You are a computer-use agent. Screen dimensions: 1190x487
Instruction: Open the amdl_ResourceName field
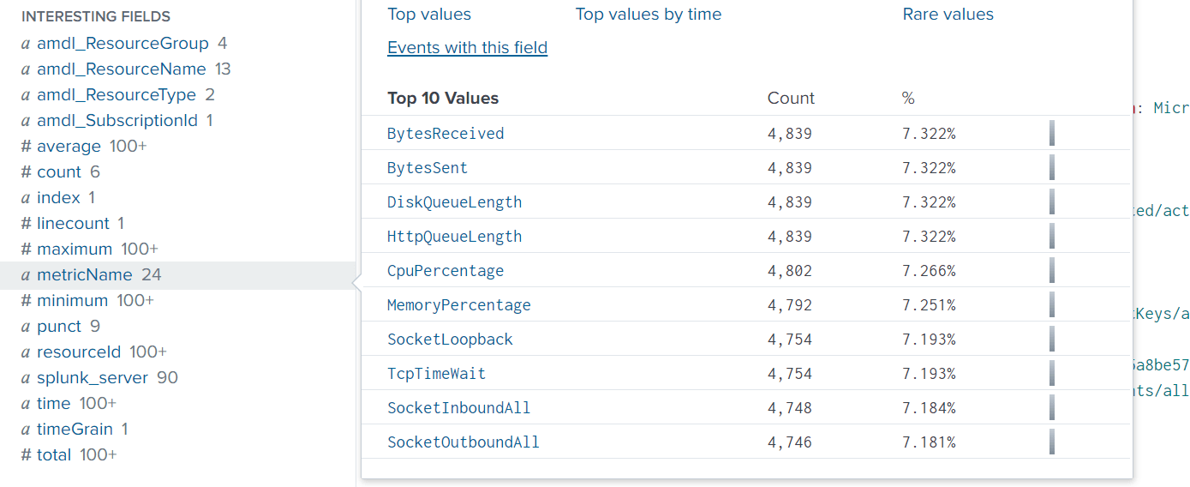click(x=122, y=69)
